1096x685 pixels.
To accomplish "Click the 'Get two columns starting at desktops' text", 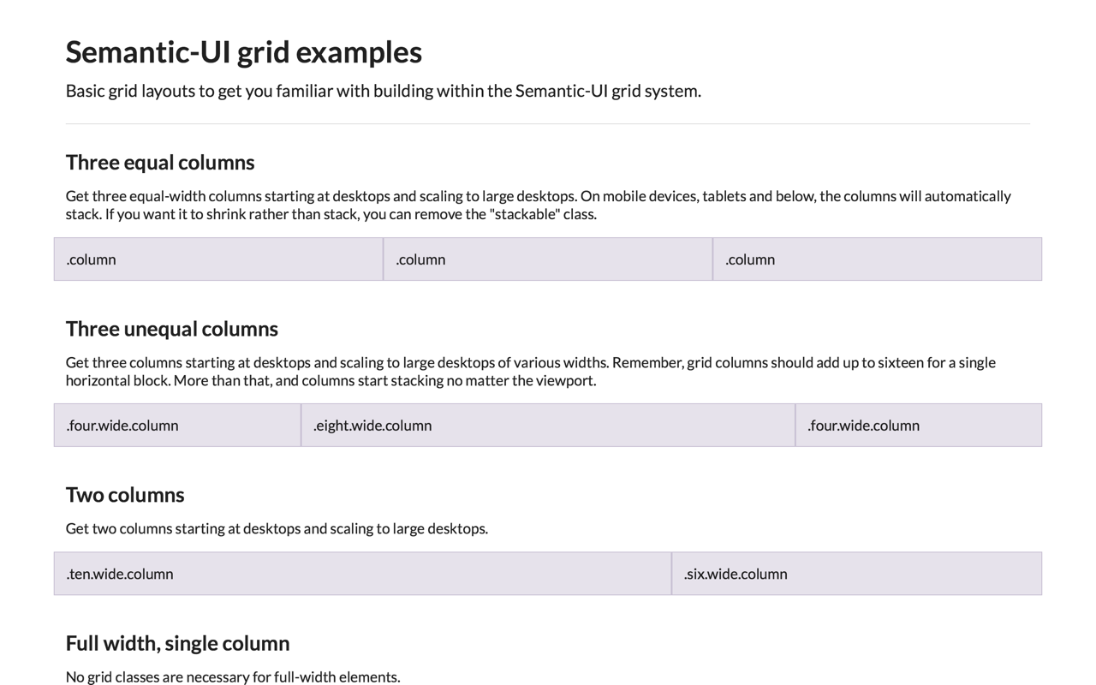I will [x=277, y=528].
